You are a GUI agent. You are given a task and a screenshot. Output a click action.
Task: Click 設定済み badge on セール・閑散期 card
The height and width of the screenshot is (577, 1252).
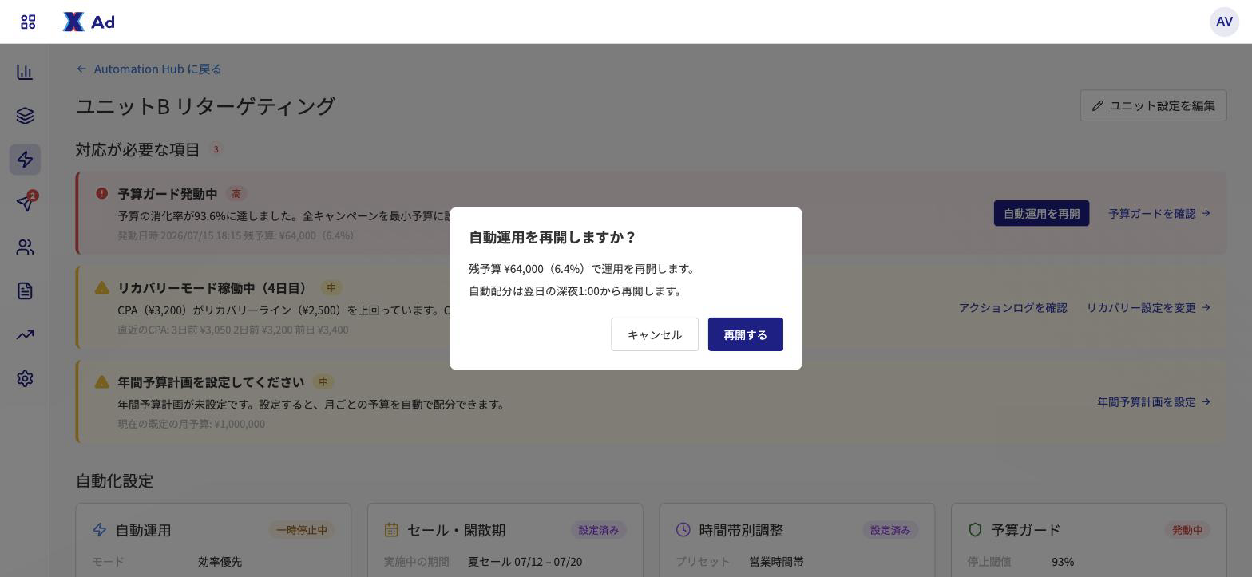tap(599, 530)
